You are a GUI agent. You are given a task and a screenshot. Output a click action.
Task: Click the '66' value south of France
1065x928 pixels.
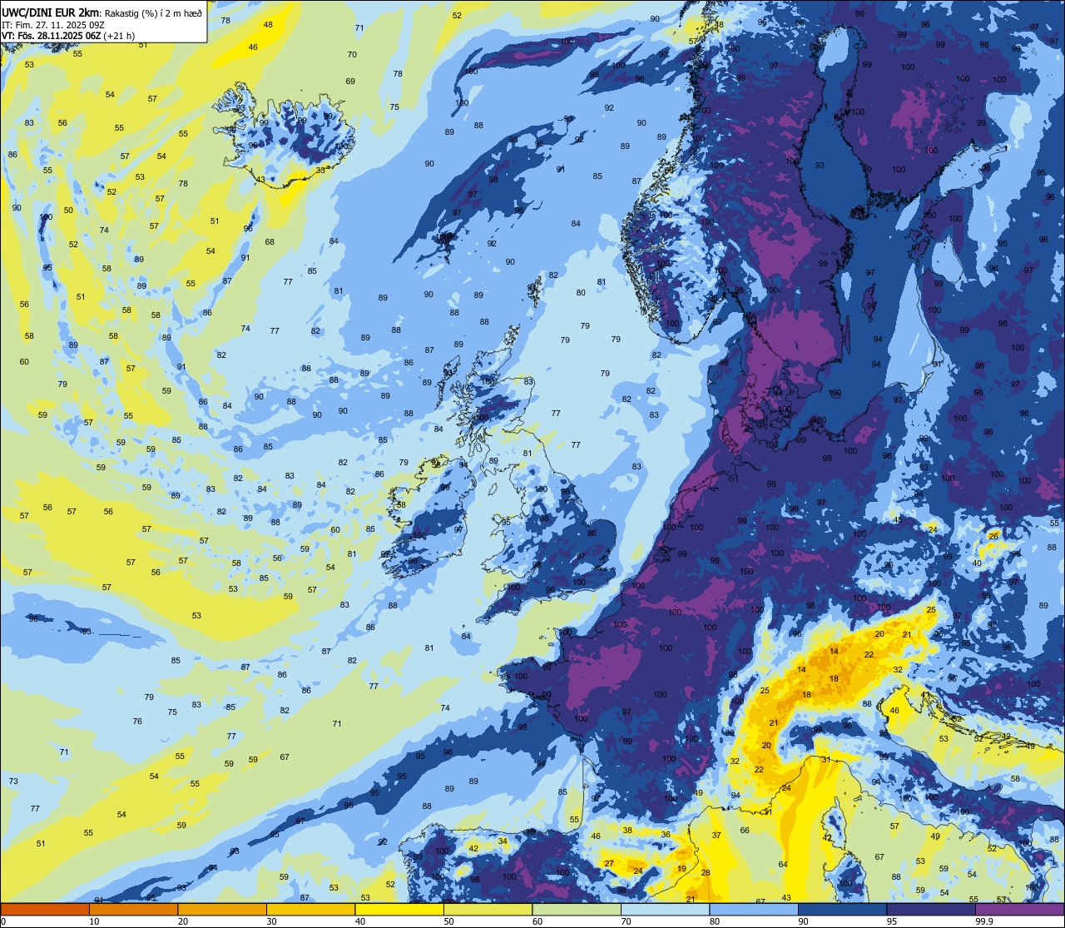coord(745,830)
